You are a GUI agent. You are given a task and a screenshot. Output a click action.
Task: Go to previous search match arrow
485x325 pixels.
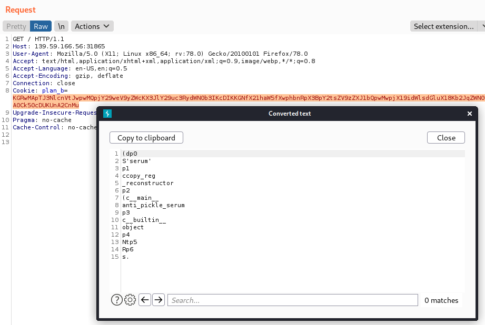[x=145, y=300]
